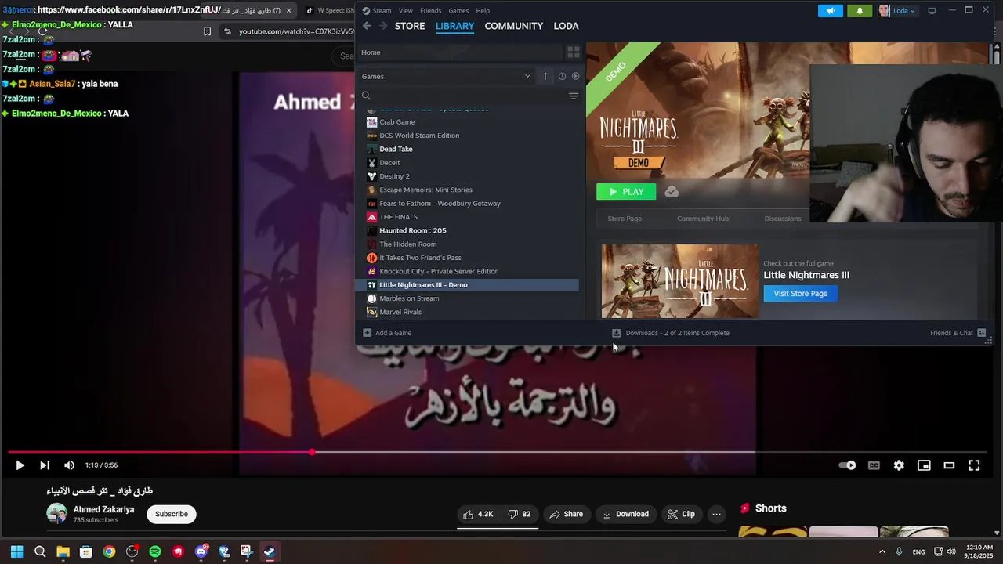
Task: Switch Steam to Big Picture mode
Action: coord(932,11)
